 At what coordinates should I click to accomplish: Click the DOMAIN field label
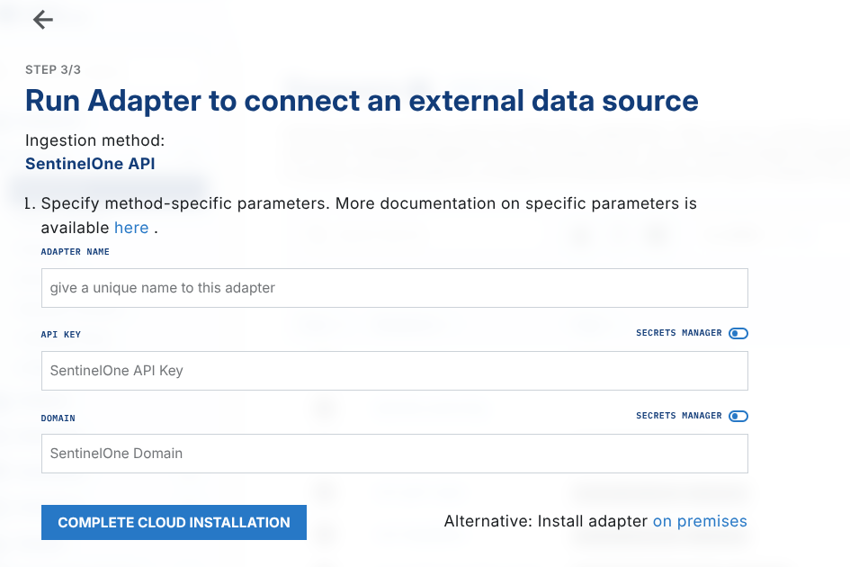pyautogui.click(x=58, y=418)
